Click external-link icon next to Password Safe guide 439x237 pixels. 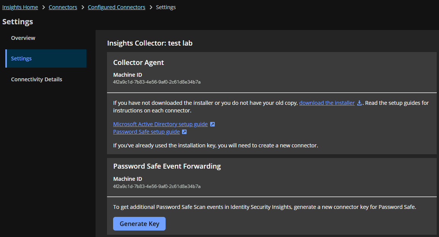coord(184,132)
